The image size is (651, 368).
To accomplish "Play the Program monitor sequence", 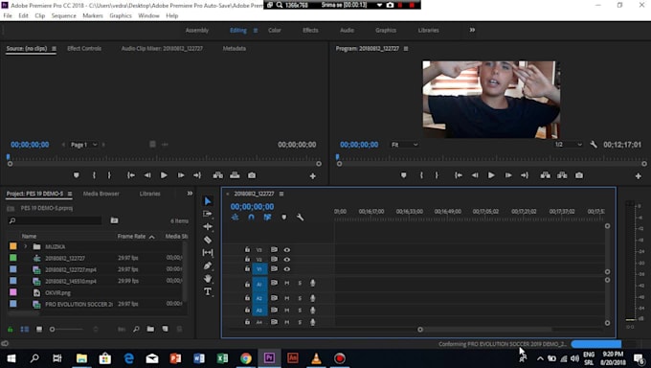I will (491, 175).
